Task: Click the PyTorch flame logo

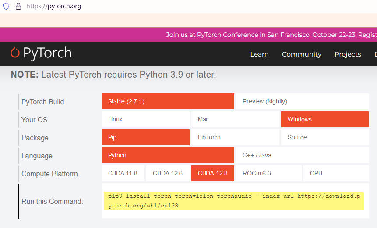Action: pos(15,53)
